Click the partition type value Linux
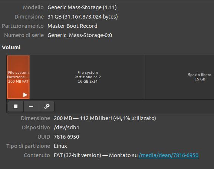Viewport: 214px width, 169px height. (60, 146)
